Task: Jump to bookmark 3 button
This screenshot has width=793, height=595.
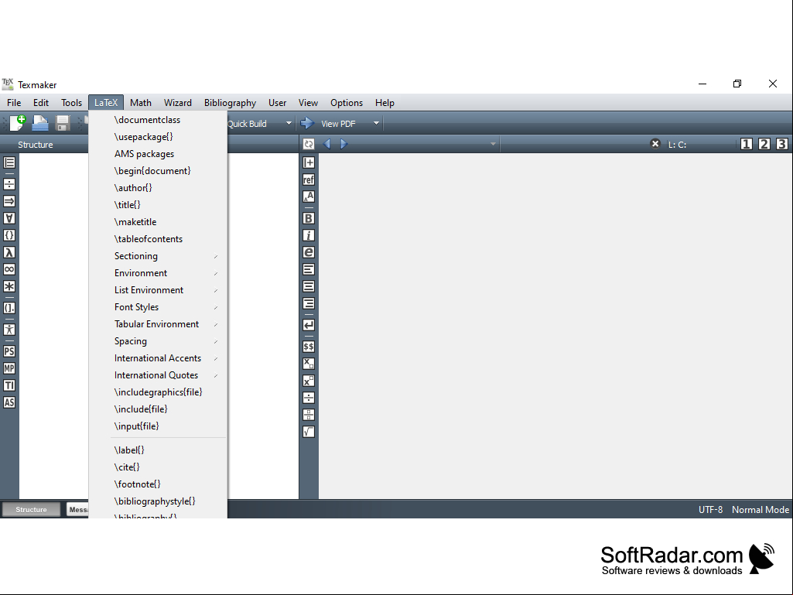Action: coord(781,144)
